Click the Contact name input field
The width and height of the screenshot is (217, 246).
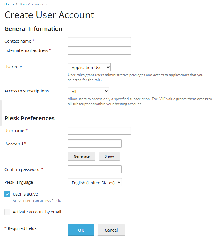pos(99,41)
